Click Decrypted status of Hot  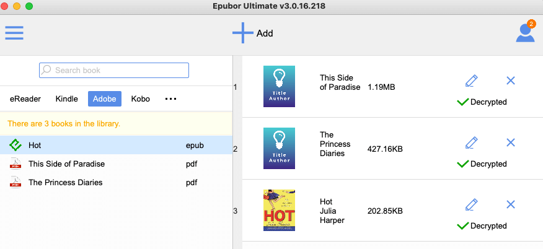coord(482,226)
